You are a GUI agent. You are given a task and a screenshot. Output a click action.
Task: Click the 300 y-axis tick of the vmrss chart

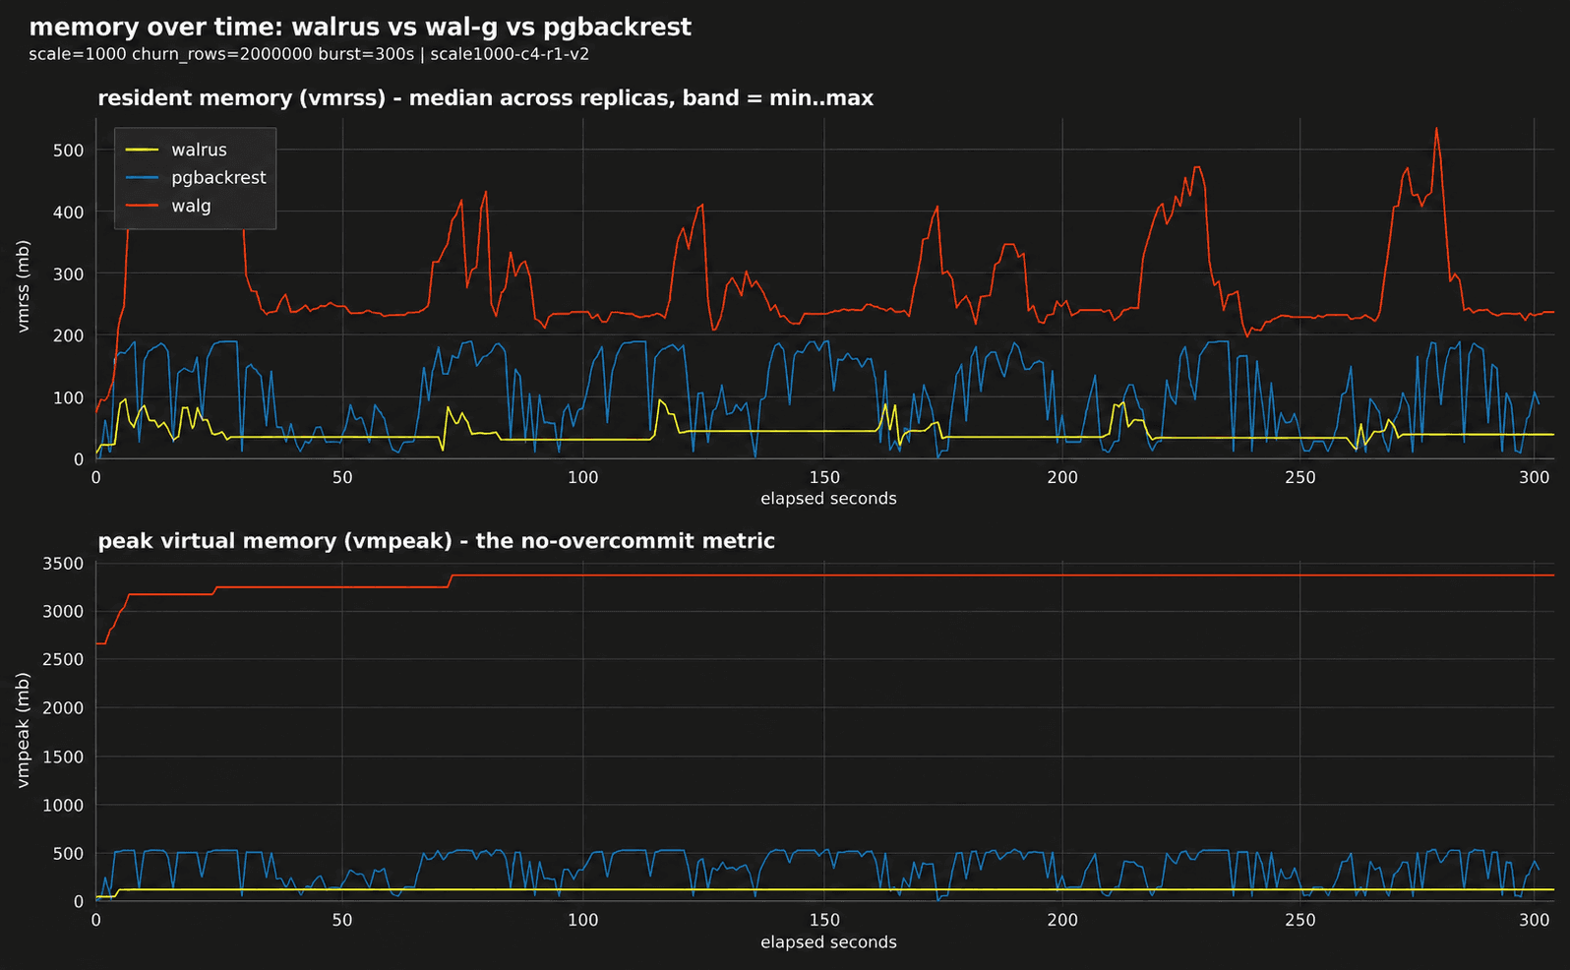point(69,274)
